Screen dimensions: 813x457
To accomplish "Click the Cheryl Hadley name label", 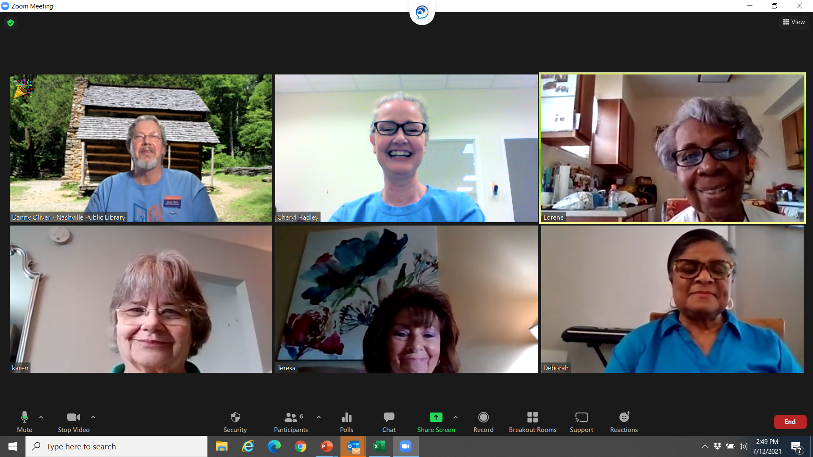I will pos(298,217).
